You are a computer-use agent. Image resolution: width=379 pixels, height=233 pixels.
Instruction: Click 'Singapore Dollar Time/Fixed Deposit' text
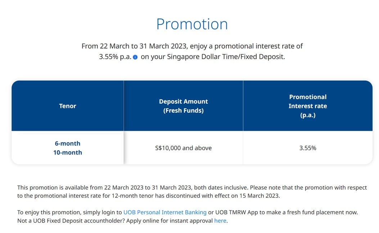[226, 57]
